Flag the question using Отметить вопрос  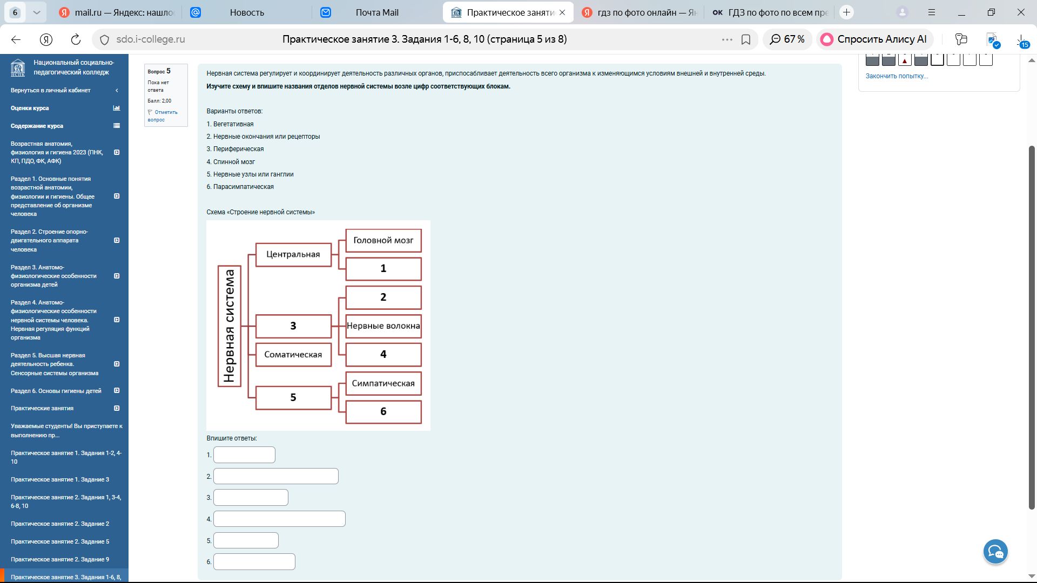163,116
